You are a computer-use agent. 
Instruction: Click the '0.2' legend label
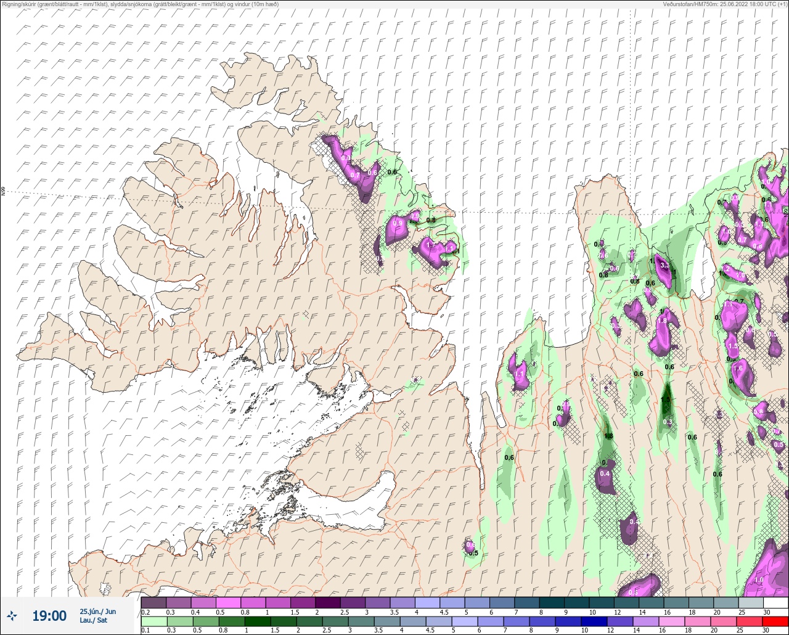(x=145, y=612)
